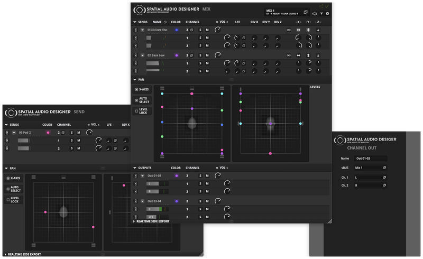Toggle AUTO SELECT checkbox in Mix window
Viewport: 423px width, 259px height.
coord(136,100)
